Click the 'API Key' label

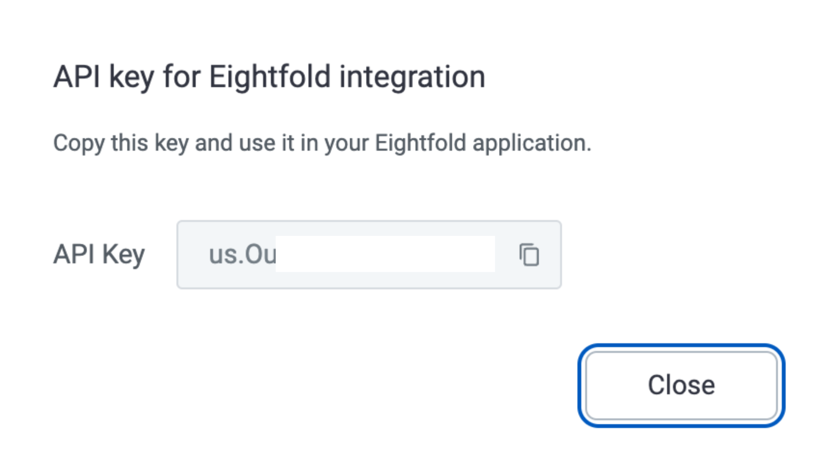[99, 255]
